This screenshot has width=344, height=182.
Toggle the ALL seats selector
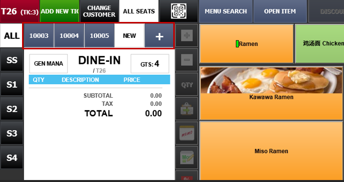tap(12, 35)
